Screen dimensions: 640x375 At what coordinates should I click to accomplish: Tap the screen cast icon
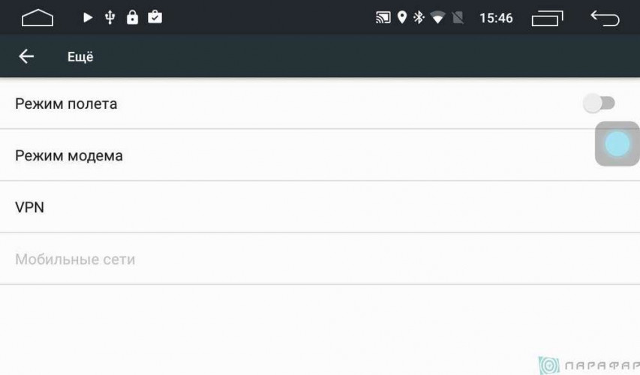click(x=383, y=17)
